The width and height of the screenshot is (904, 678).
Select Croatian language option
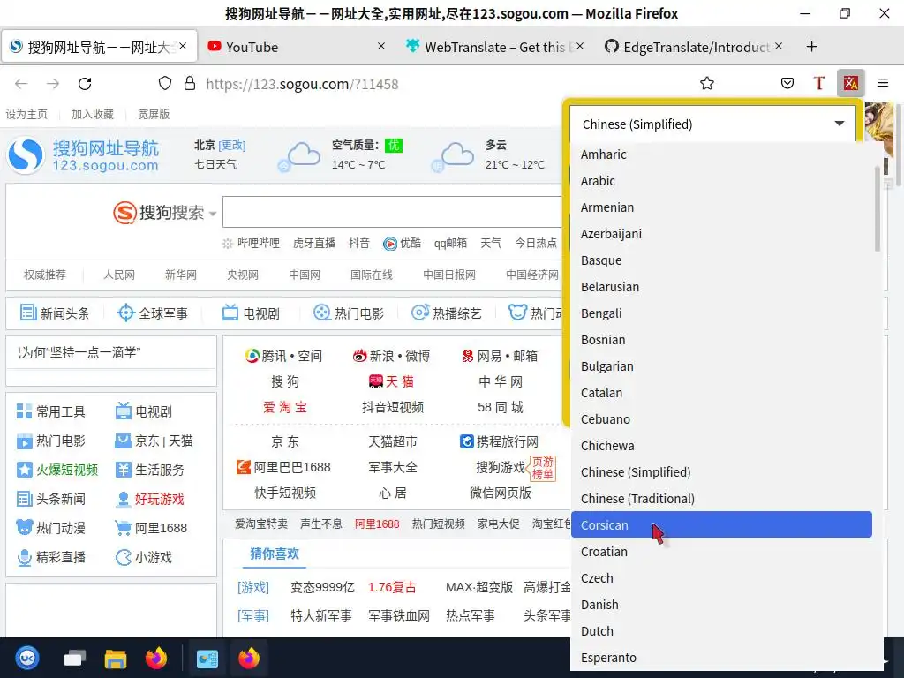[x=721, y=553]
